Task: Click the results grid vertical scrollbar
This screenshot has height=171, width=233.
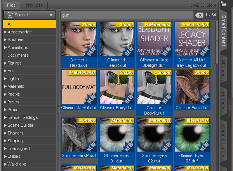Action: coord(217,42)
